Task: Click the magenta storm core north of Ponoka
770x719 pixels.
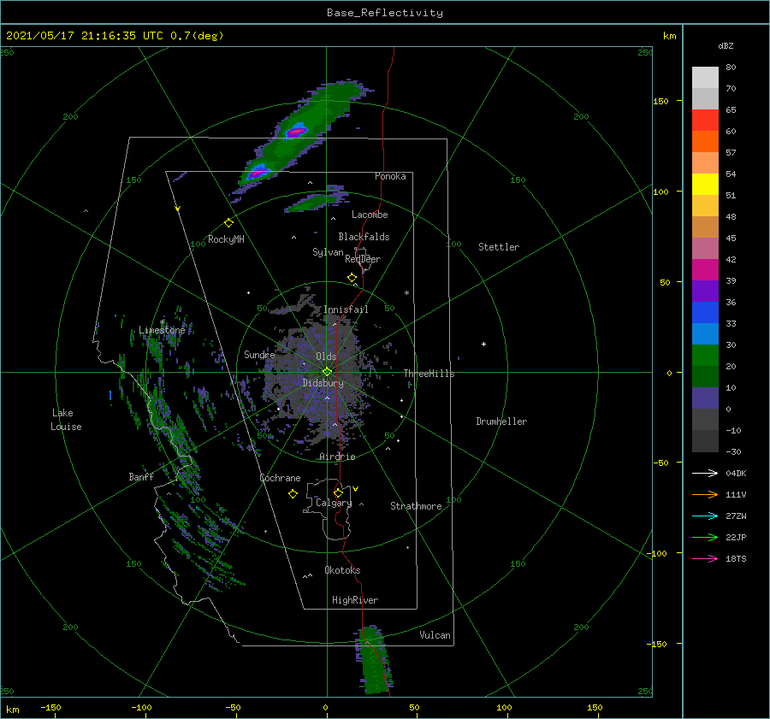Action: pyautogui.click(x=297, y=132)
